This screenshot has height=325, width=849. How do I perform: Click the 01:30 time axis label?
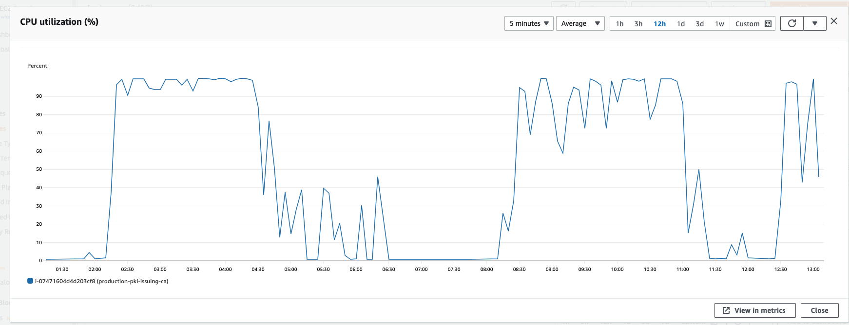62,269
